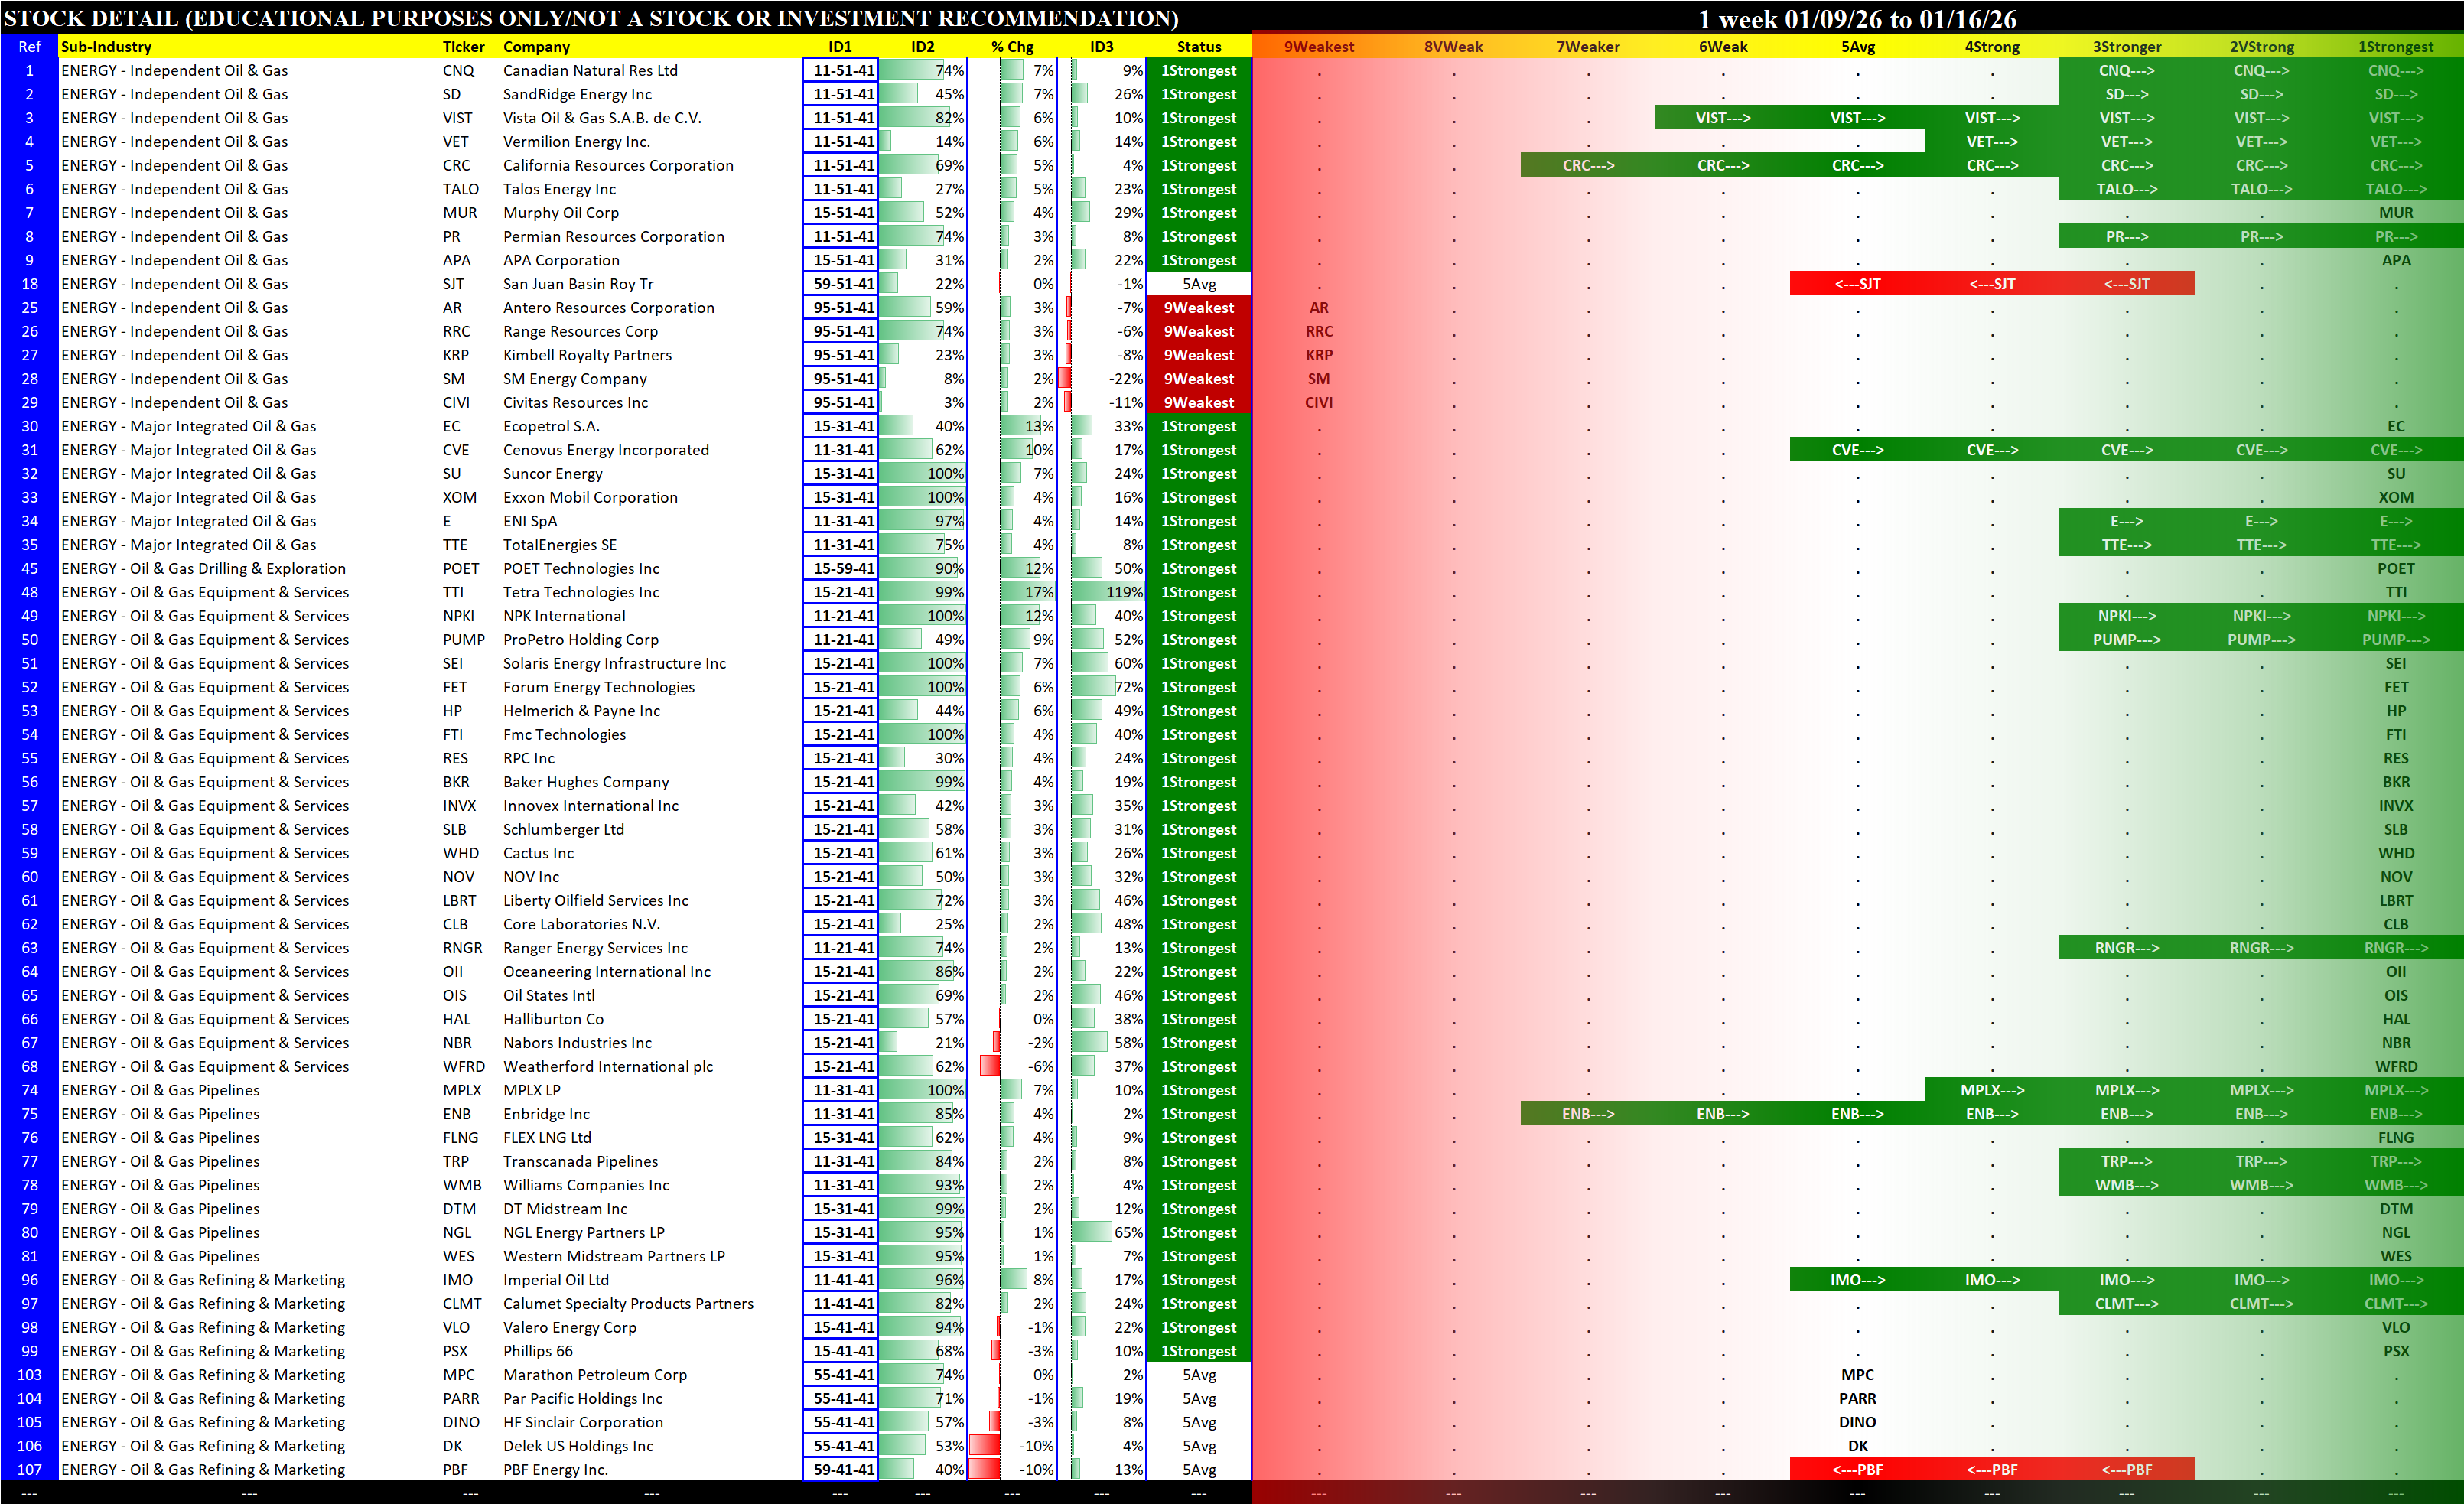Select the 1Strongest column header
This screenshot has width=2464, height=1504.
2395,47
